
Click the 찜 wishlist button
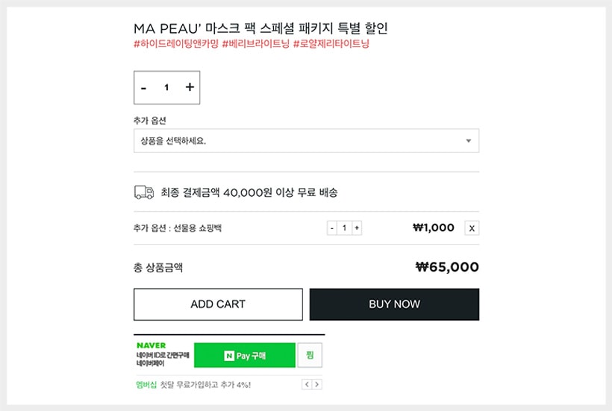tap(310, 356)
